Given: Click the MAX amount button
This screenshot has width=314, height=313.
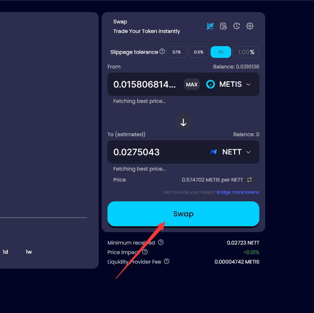Looking at the screenshot, I should (x=191, y=84).
